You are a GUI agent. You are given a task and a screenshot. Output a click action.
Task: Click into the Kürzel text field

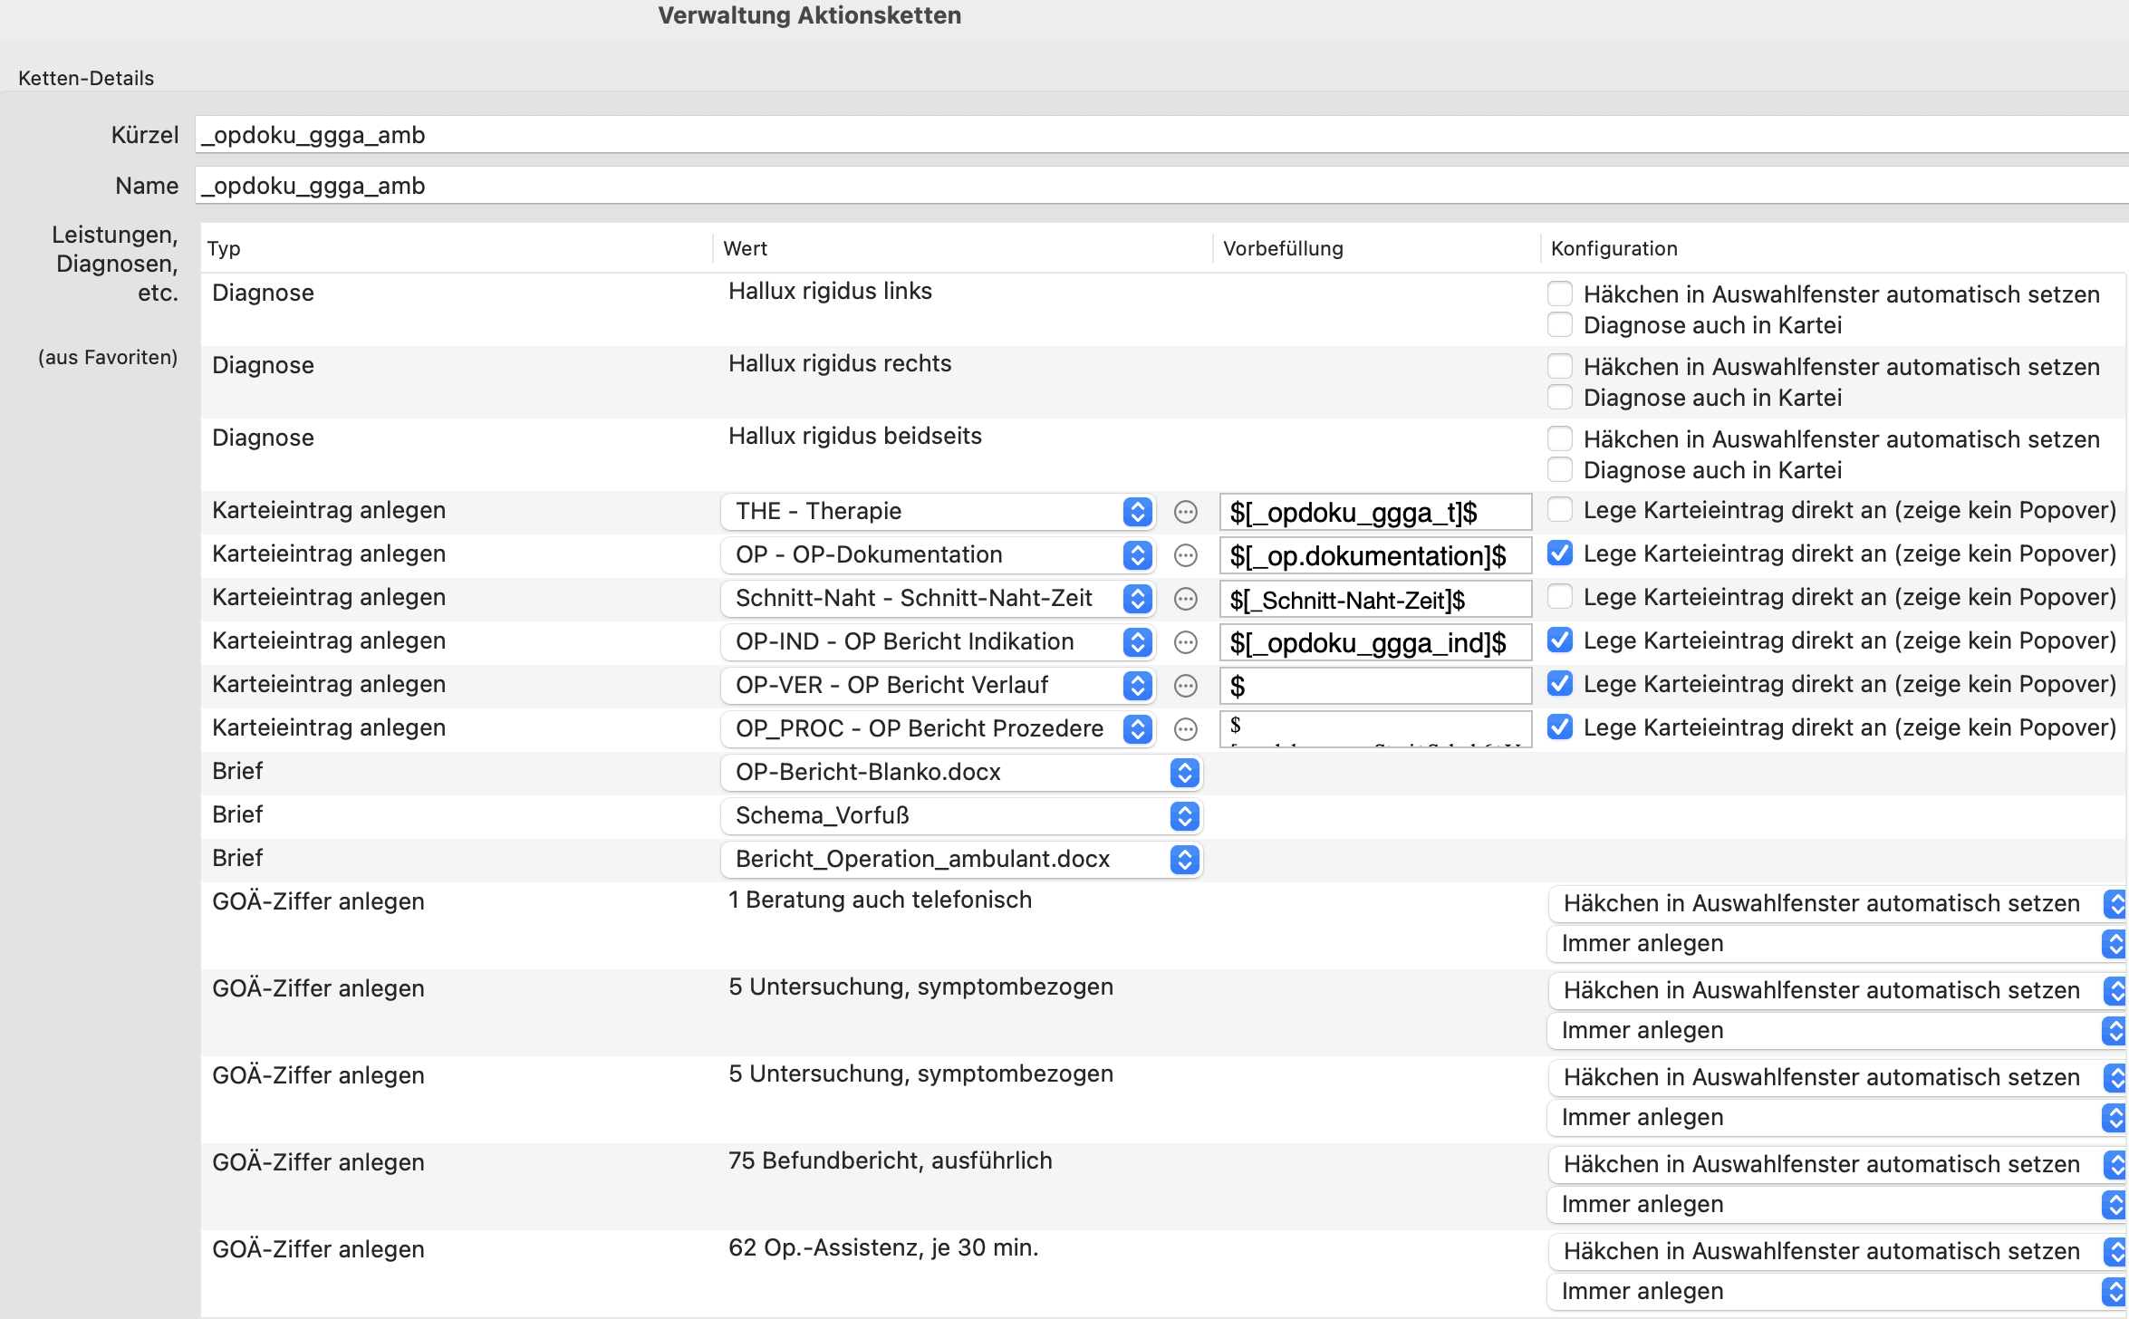click(x=1161, y=135)
